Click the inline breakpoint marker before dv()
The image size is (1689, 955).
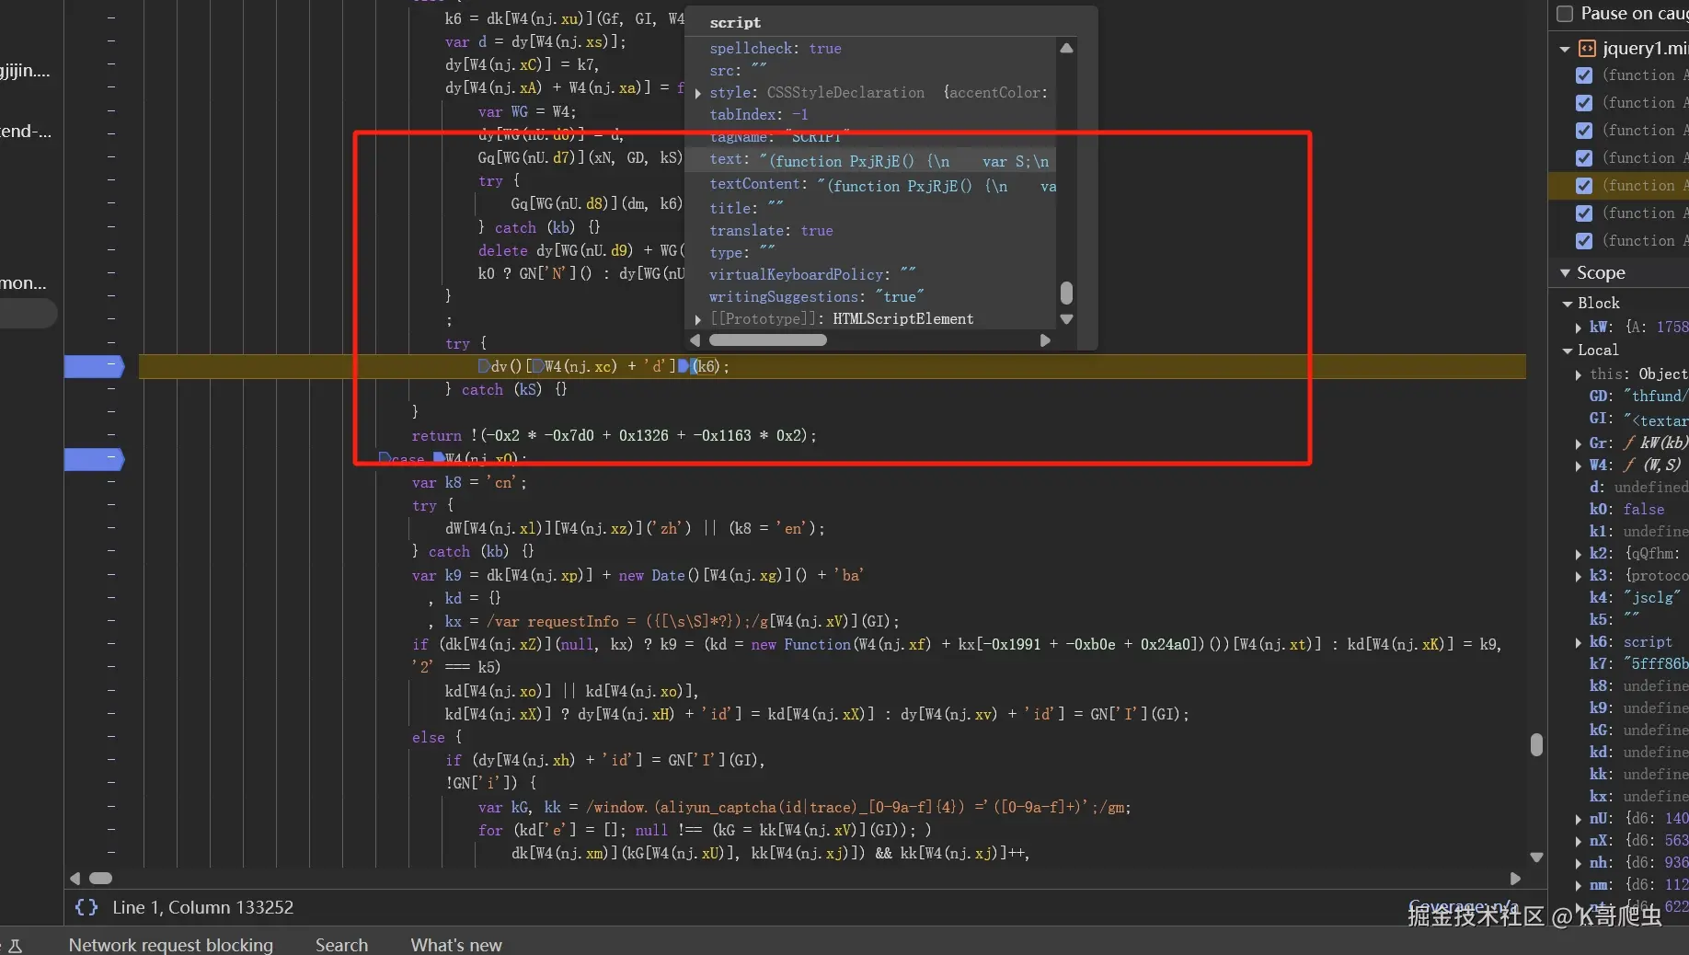[x=484, y=366]
